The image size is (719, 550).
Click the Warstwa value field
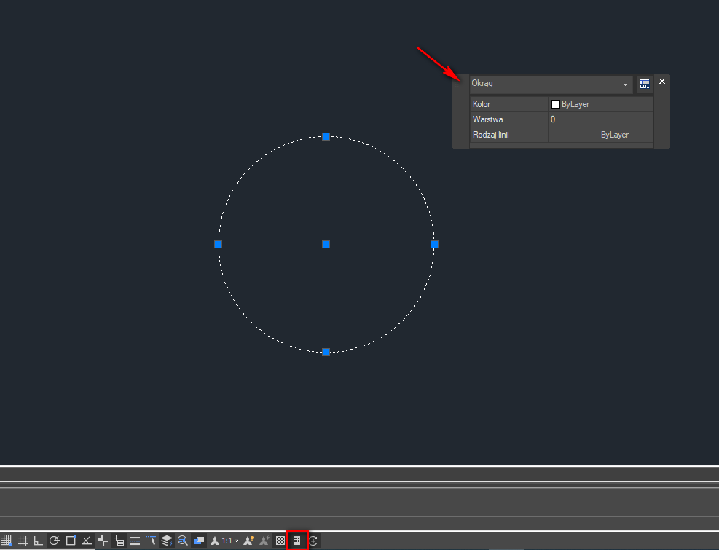pos(600,119)
